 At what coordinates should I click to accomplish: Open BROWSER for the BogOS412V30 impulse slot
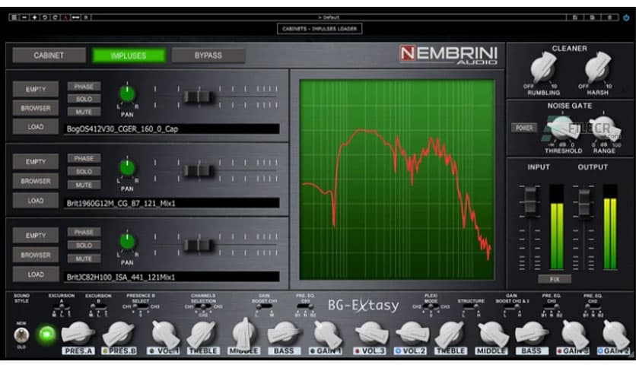coord(36,108)
